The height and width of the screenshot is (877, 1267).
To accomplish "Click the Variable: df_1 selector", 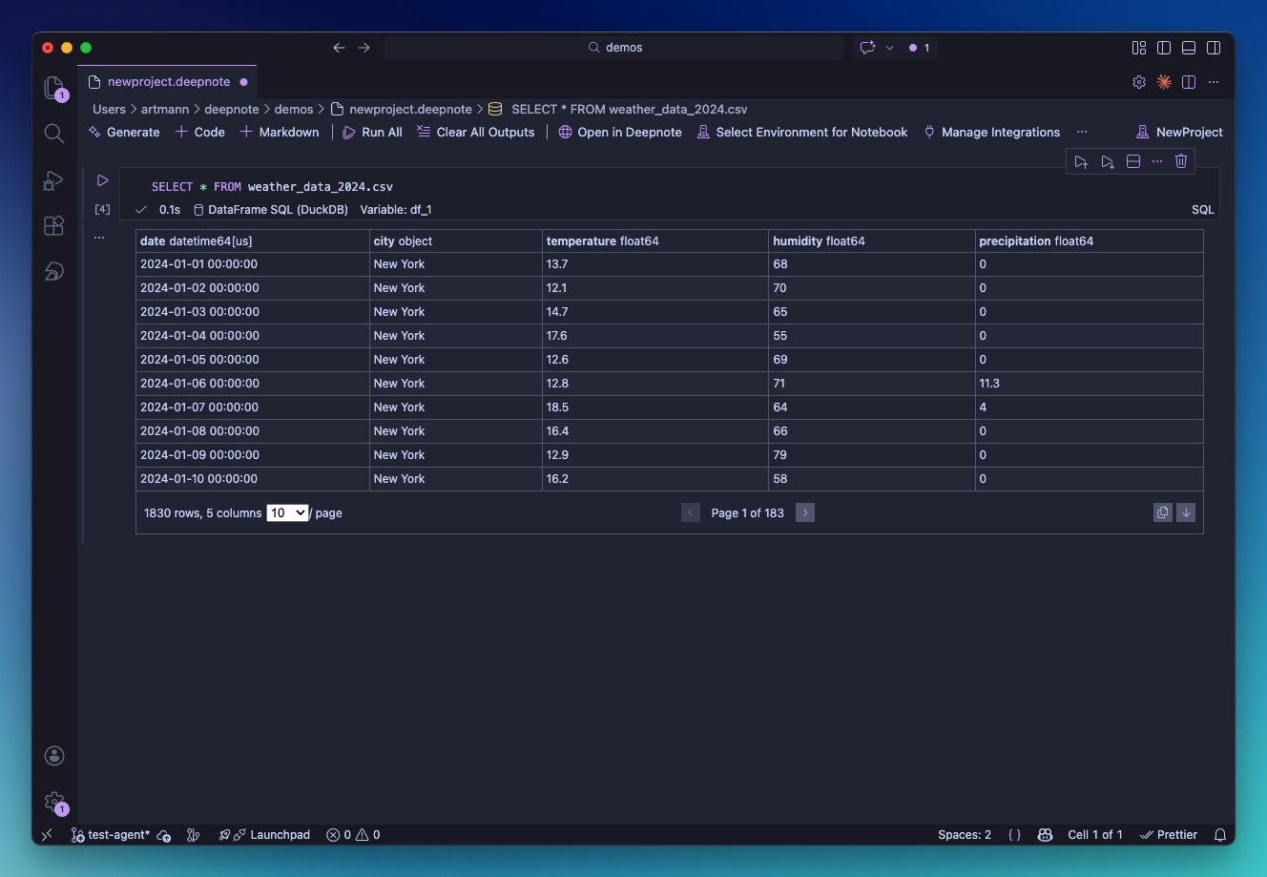I will pyautogui.click(x=396, y=210).
